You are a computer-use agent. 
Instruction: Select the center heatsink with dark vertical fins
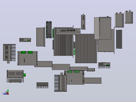[64, 45]
